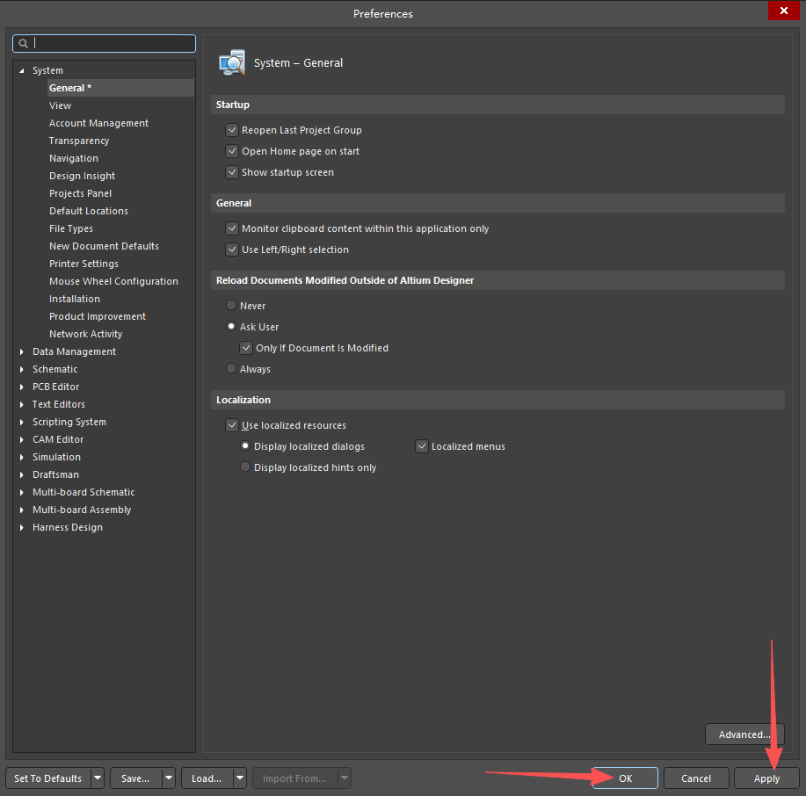This screenshot has height=796, width=806.
Task: Click the System General page header icon
Action: [x=232, y=63]
